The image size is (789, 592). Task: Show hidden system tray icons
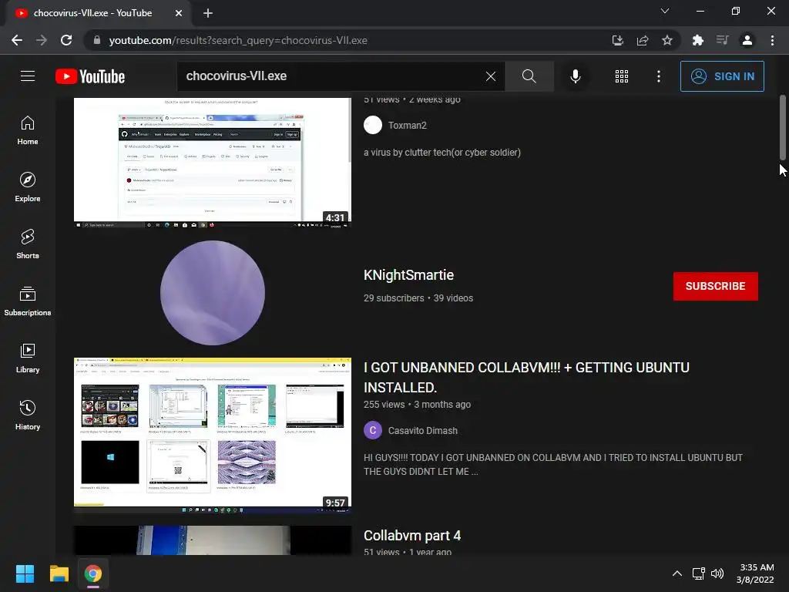pyautogui.click(x=677, y=573)
